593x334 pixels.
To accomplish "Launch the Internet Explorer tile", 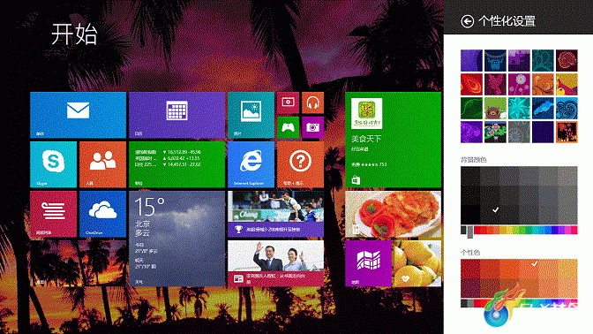I will [x=251, y=164].
